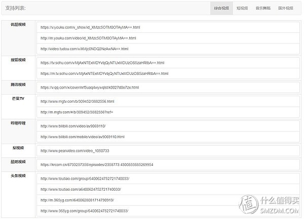The image size is (304, 219).
Task: Click the www.toutiao.com/group example URL
Action: click(x=85, y=179)
